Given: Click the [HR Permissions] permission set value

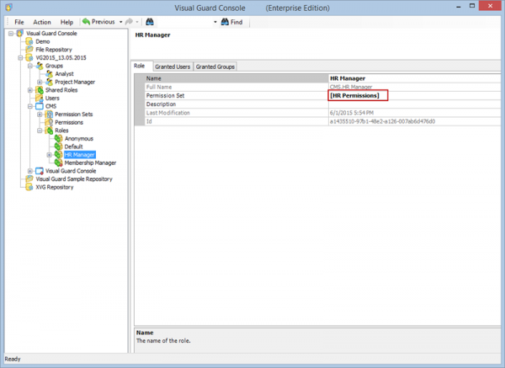Looking at the screenshot, I should point(354,95).
